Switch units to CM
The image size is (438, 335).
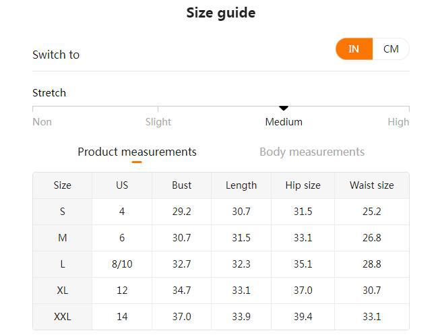[391, 49]
